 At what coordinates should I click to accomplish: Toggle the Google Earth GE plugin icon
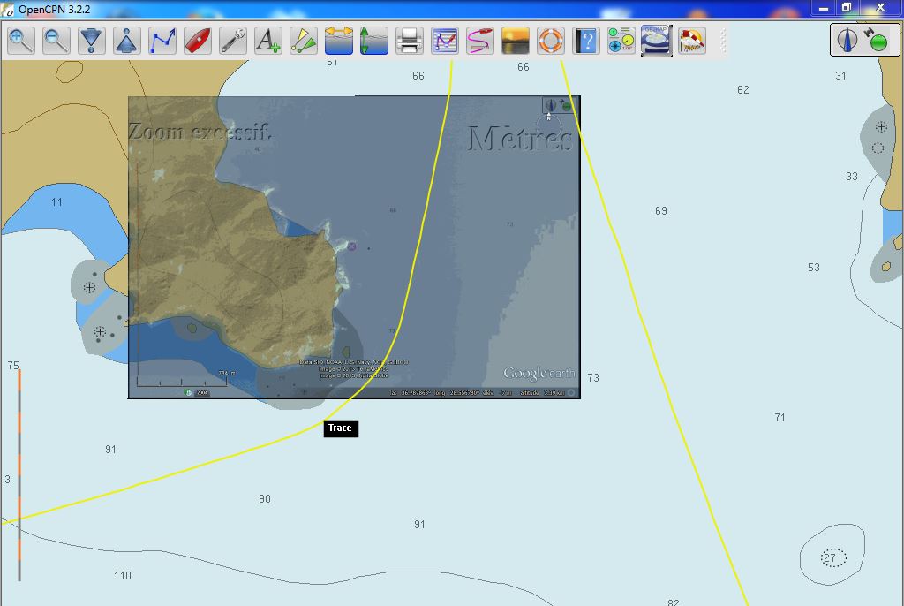coord(657,41)
